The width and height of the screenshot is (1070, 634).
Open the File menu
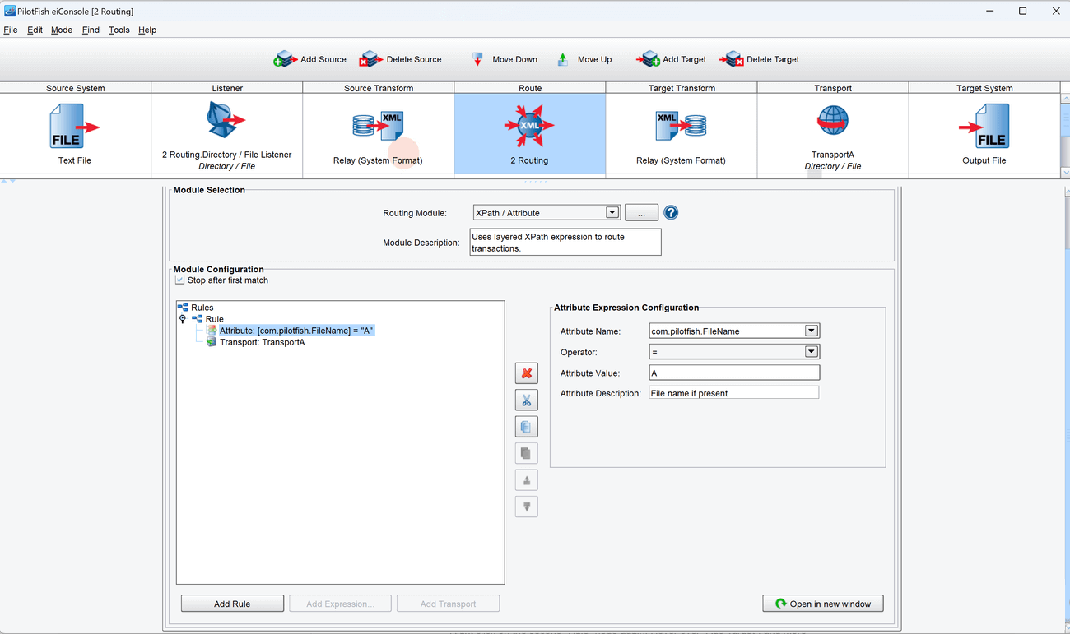click(11, 30)
